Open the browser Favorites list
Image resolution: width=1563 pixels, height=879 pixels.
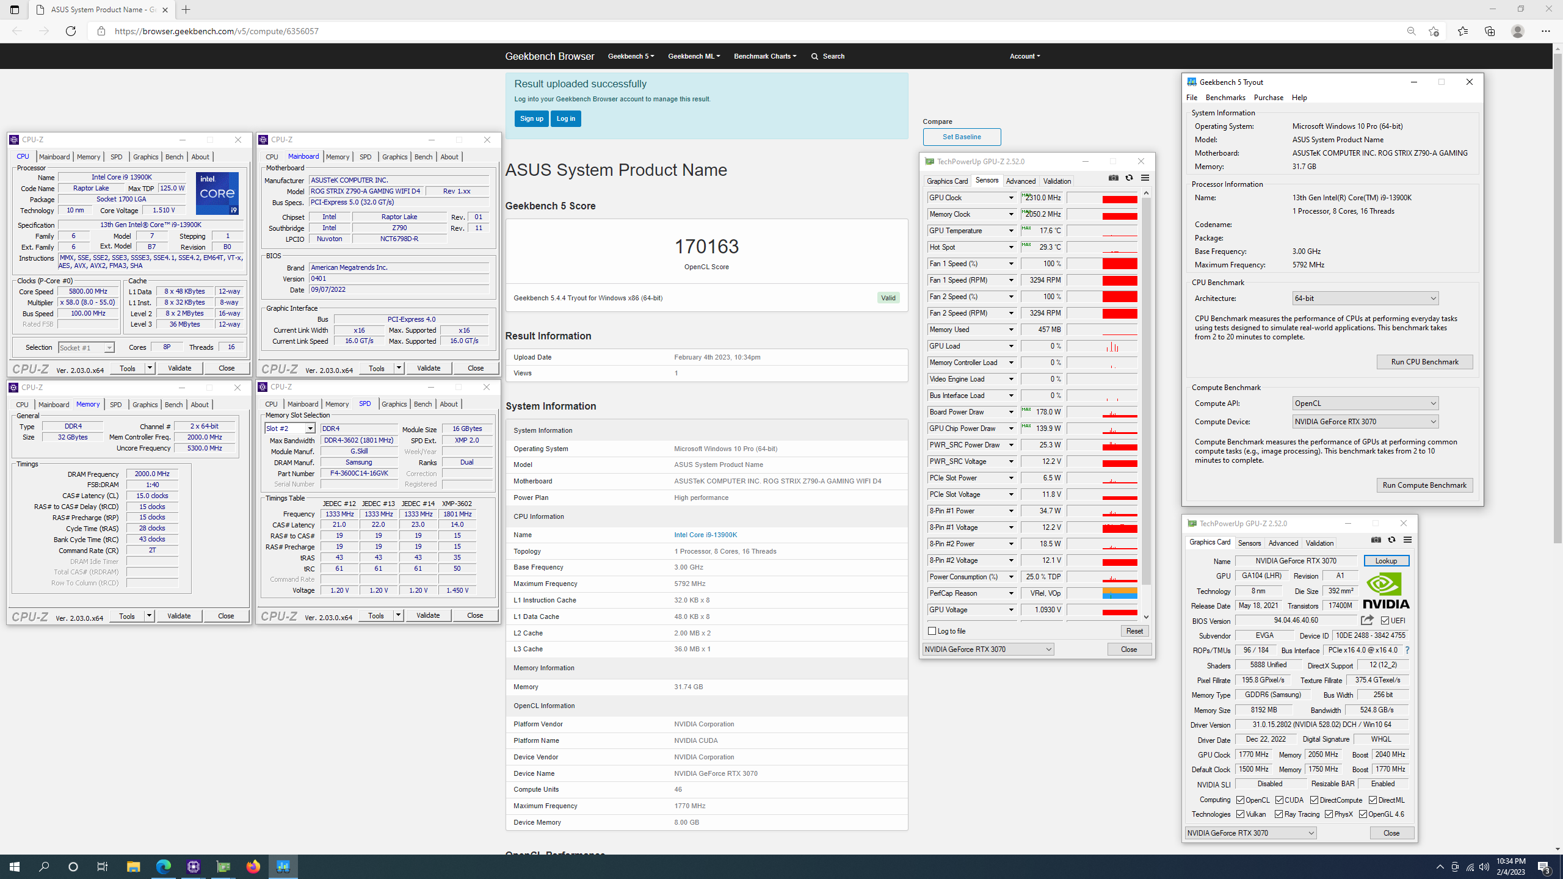click(x=1463, y=31)
